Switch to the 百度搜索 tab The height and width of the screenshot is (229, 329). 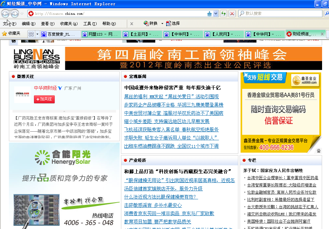click(x=60, y=34)
